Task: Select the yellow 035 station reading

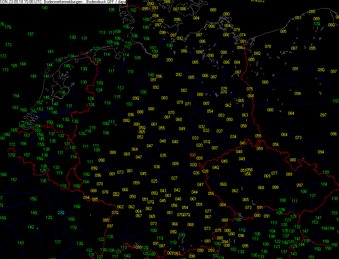Action: pyautogui.click(x=163, y=156)
